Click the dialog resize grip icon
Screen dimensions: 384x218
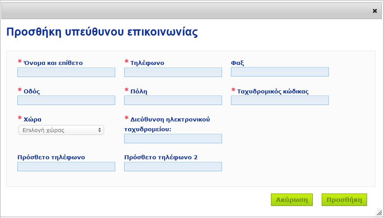379,213
